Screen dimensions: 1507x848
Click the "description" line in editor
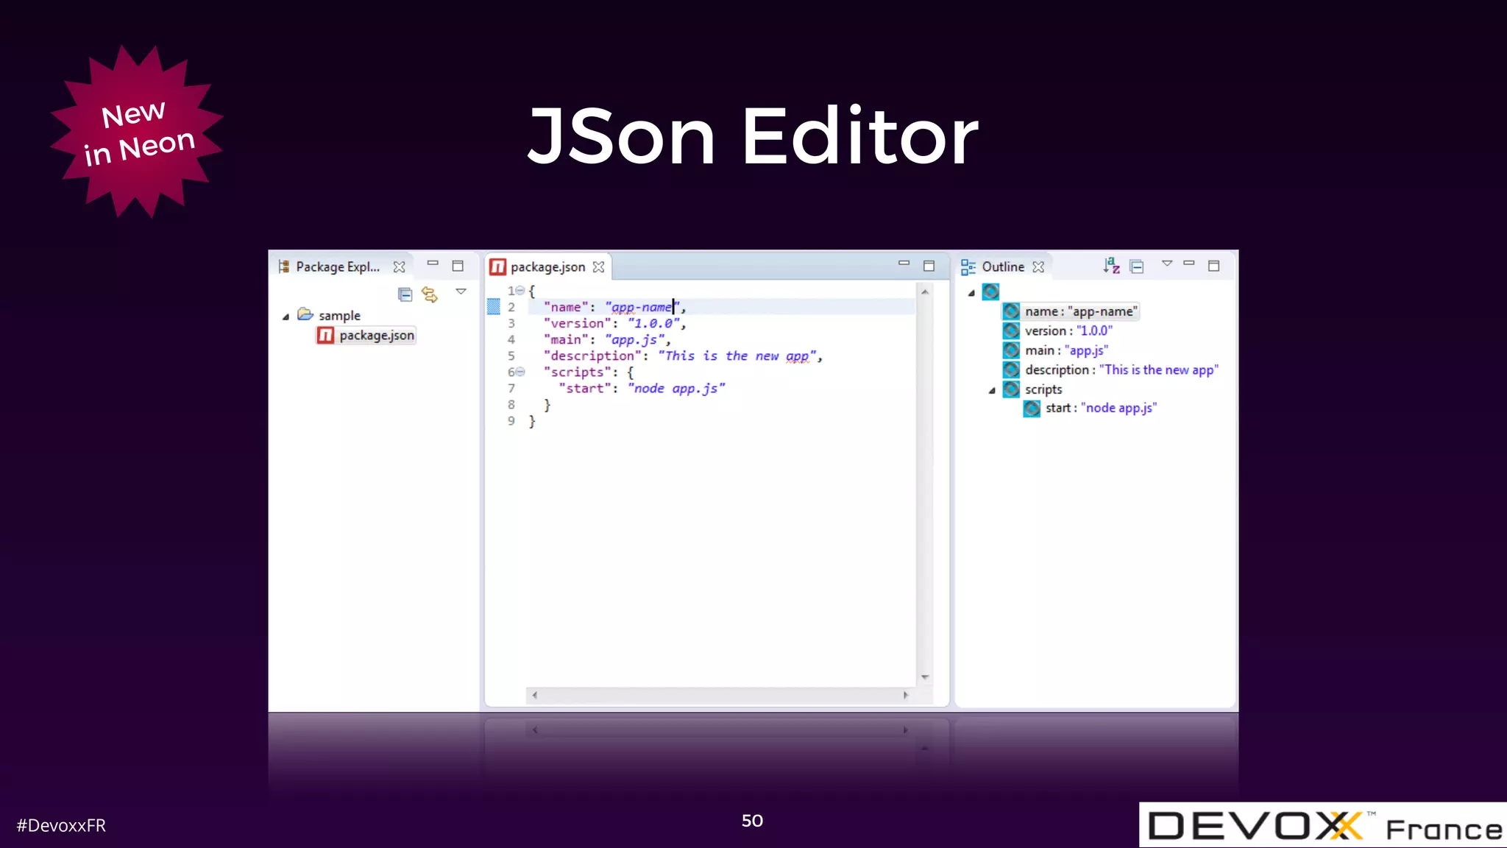[x=682, y=356]
